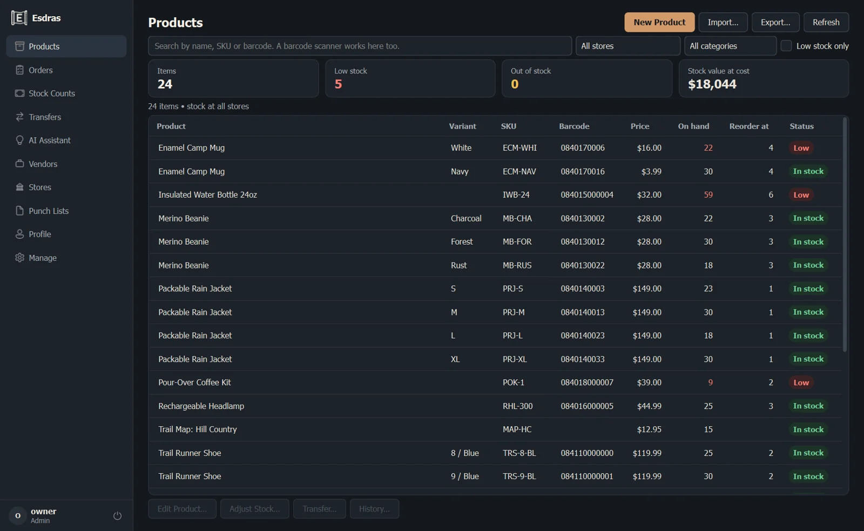Open the All categories dropdown
The image size is (864, 531).
730,46
